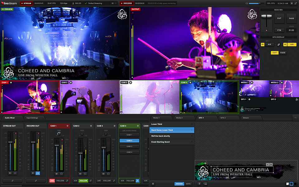Remove the Lower Third graphic item
This screenshot has width=299, height=187.
coord(192,124)
